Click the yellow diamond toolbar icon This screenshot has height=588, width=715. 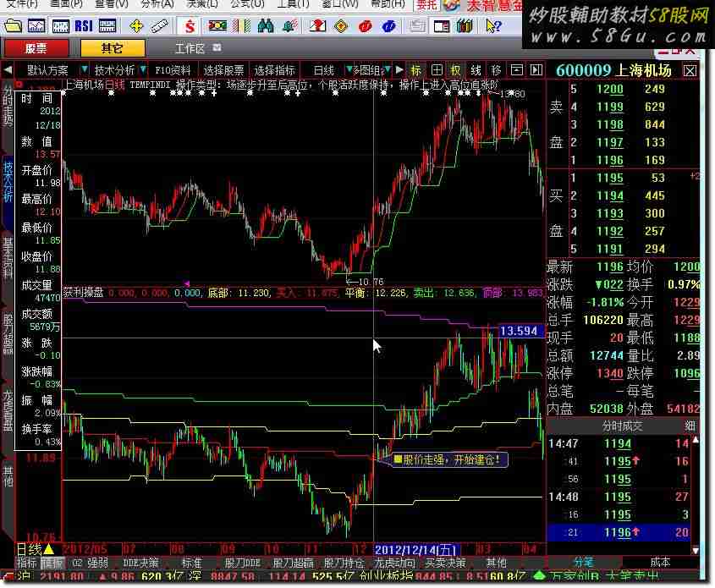(x=341, y=26)
